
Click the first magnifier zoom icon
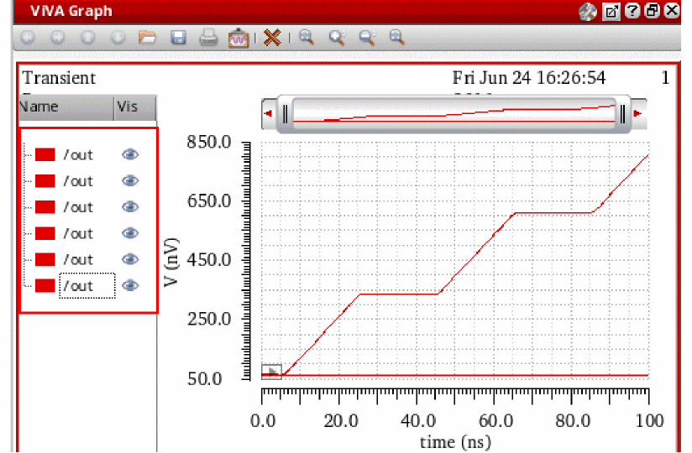(x=307, y=38)
